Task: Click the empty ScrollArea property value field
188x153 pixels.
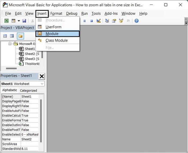Action: (30, 144)
